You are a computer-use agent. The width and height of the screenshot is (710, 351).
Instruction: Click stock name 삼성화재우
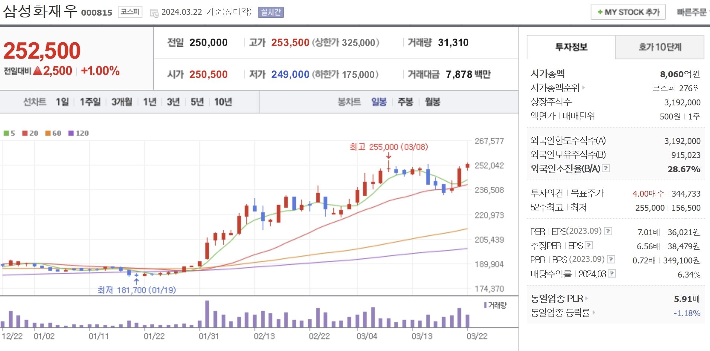point(40,11)
